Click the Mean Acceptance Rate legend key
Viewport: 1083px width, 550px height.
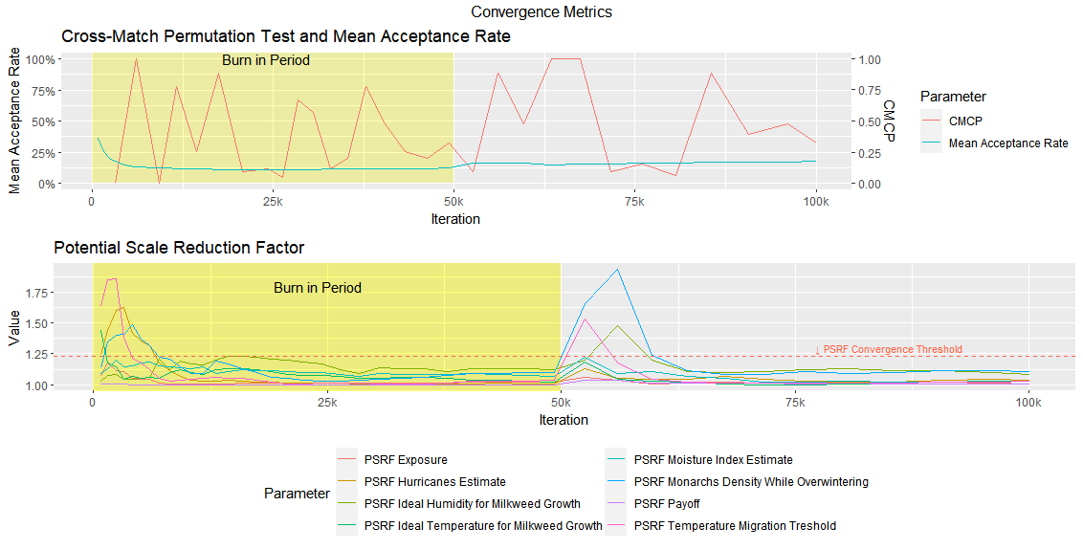coord(932,143)
